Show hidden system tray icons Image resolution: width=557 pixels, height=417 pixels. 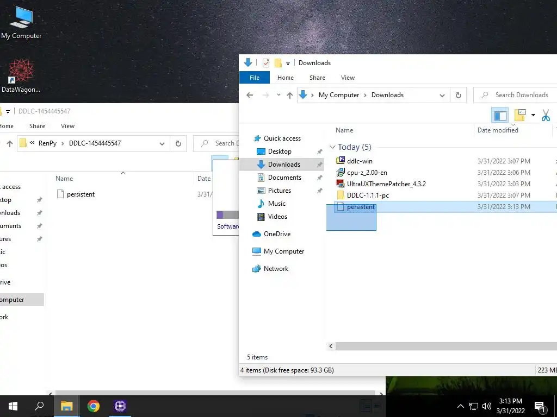pyautogui.click(x=460, y=406)
